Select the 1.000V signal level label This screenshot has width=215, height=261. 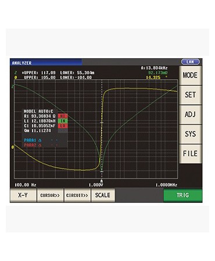tap(96, 185)
